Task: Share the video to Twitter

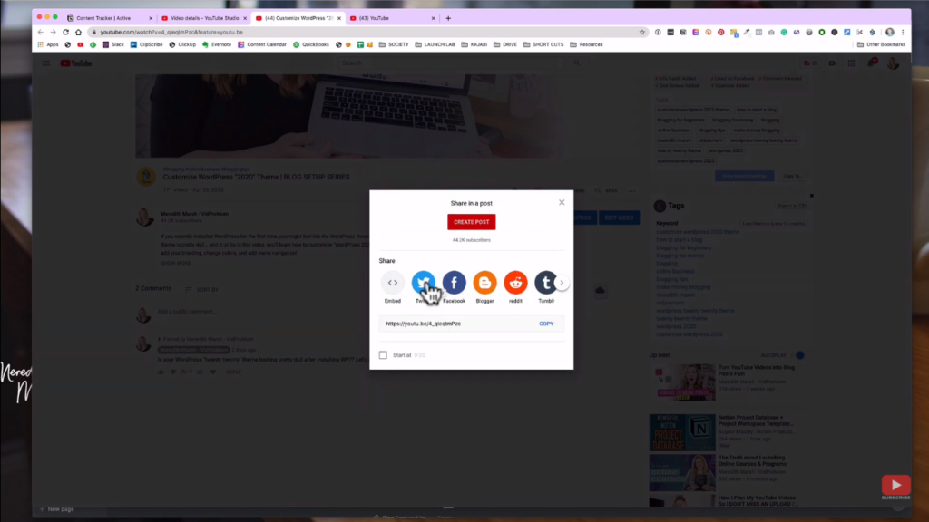Action: pos(423,283)
